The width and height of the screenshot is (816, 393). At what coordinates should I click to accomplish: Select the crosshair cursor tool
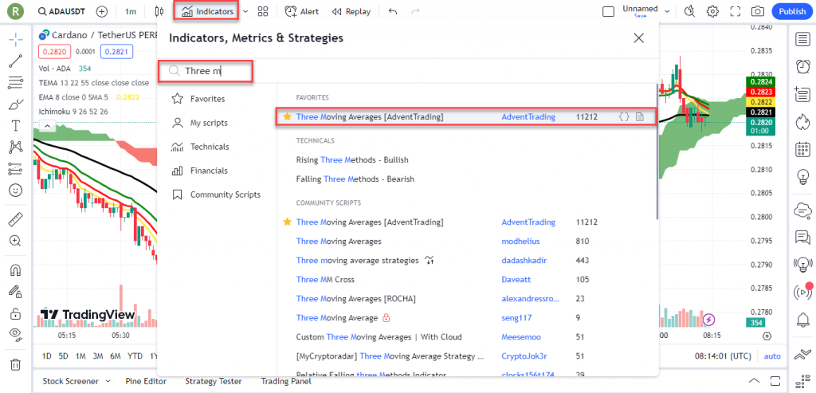click(16, 40)
